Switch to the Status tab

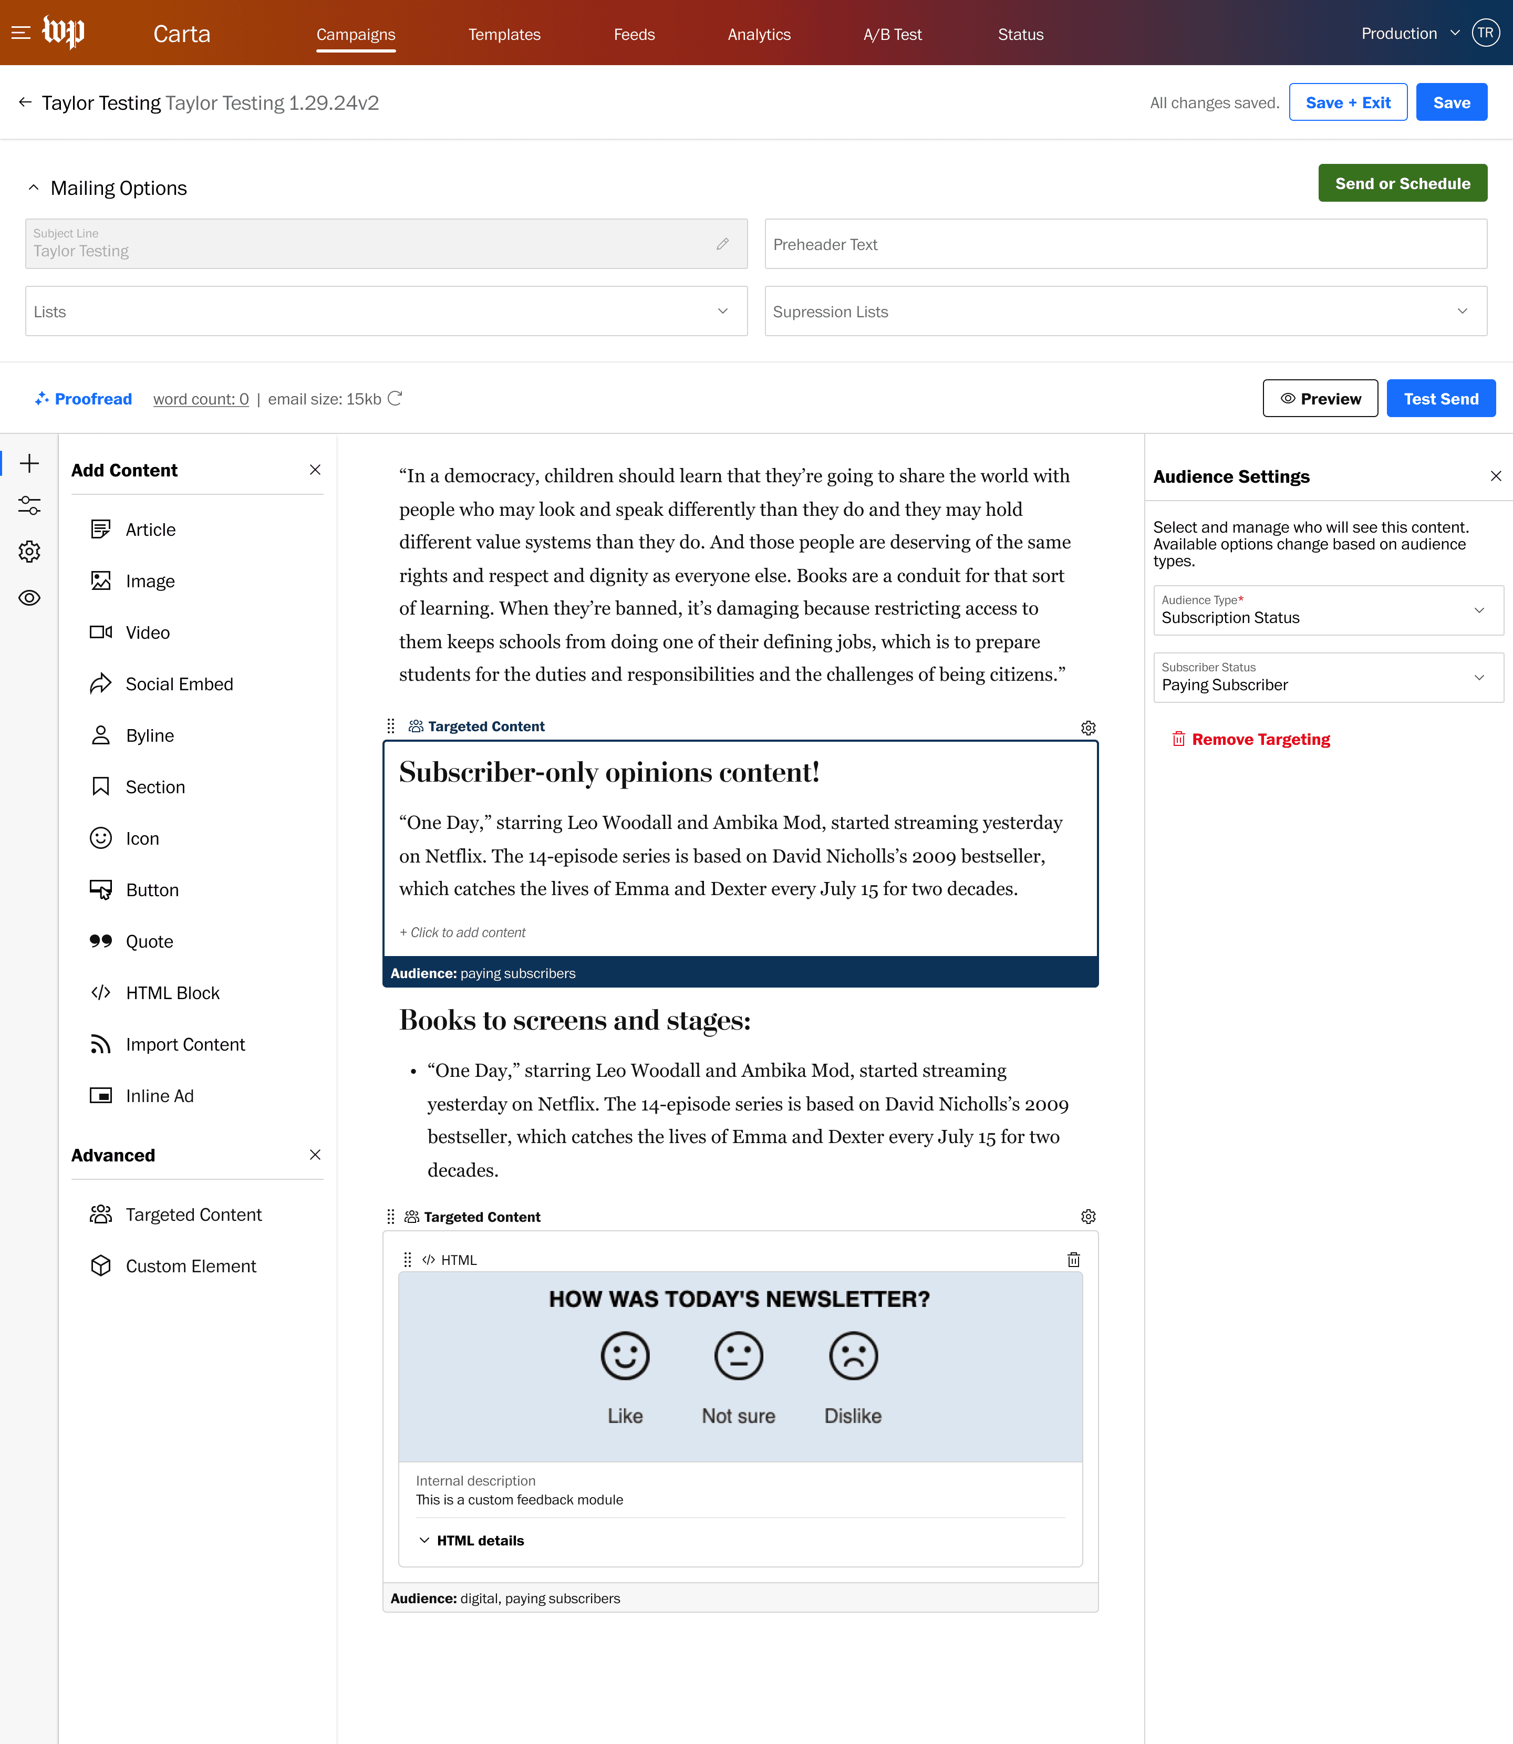click(x=1021, y=35)
